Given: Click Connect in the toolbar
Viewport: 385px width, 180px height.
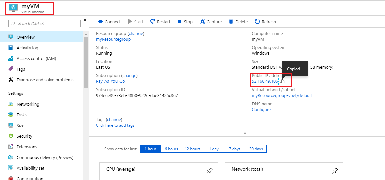Looking at the screenshot, I should (109, 22).
